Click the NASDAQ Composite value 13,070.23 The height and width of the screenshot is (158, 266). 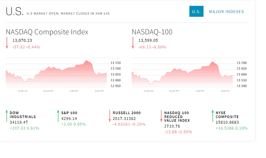click(x=22, y=40)
